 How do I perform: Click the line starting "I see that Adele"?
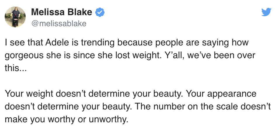127,43
